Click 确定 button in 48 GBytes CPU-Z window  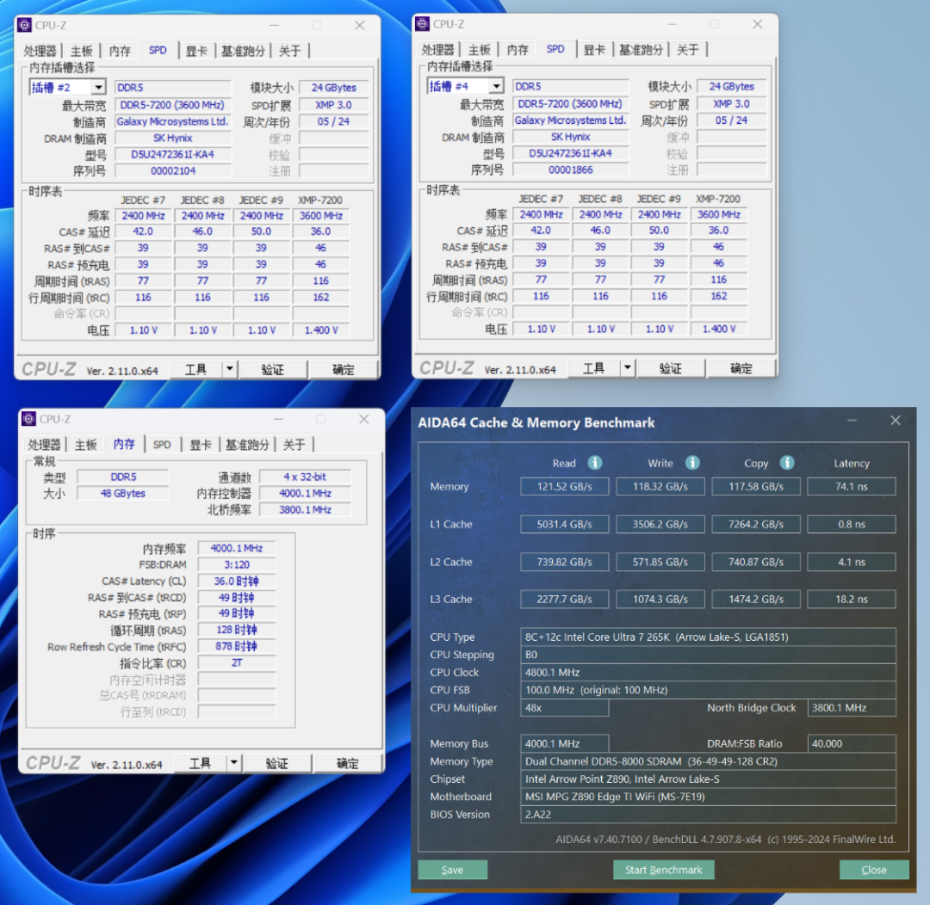tap(348, 763)
